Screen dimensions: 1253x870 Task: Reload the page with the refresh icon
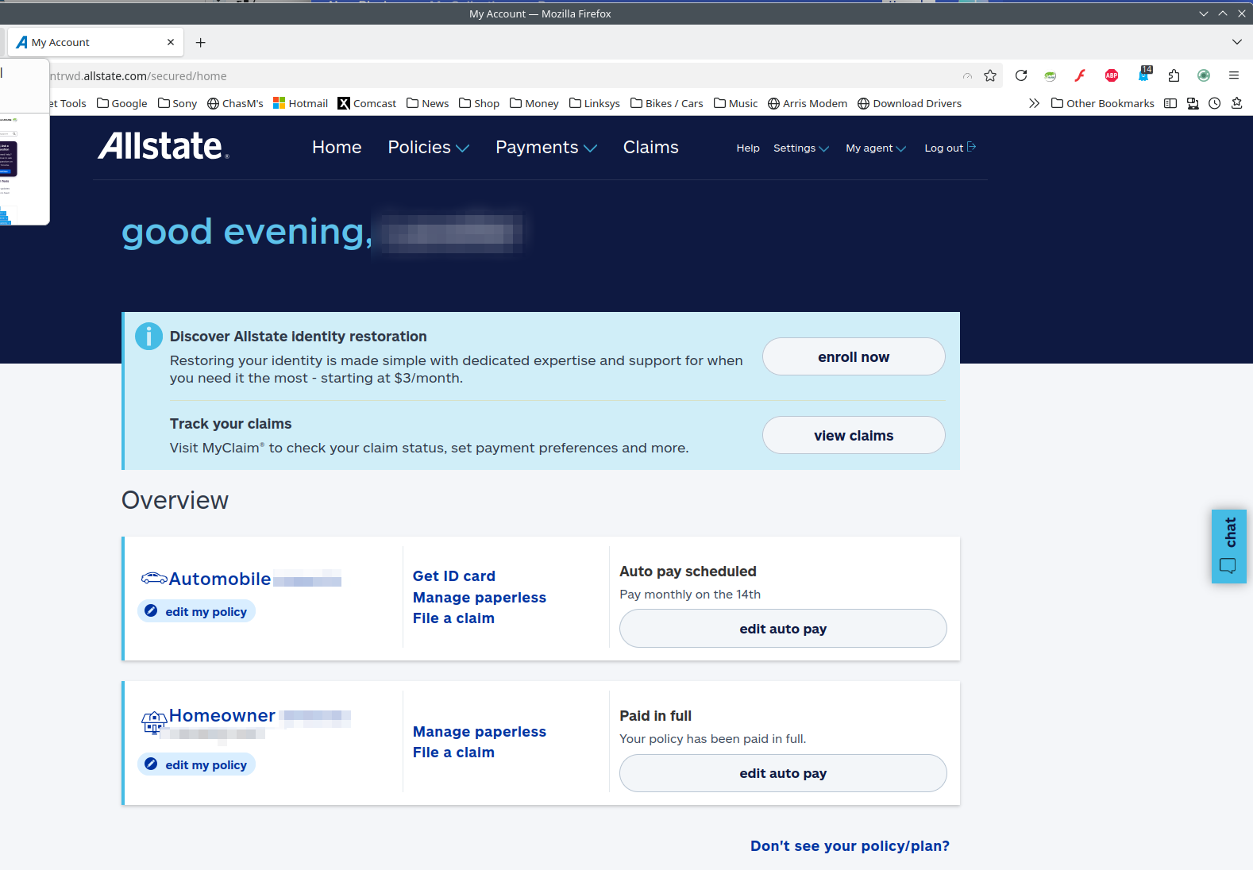[x=1021, y=75]
